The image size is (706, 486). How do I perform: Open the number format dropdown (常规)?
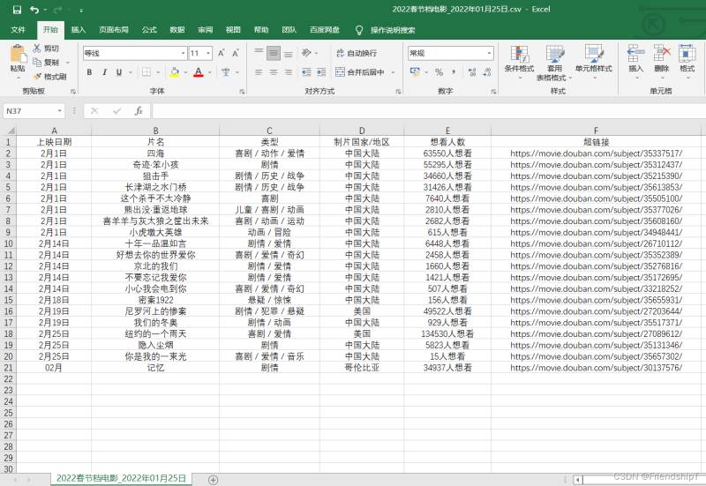click(489, 53)
